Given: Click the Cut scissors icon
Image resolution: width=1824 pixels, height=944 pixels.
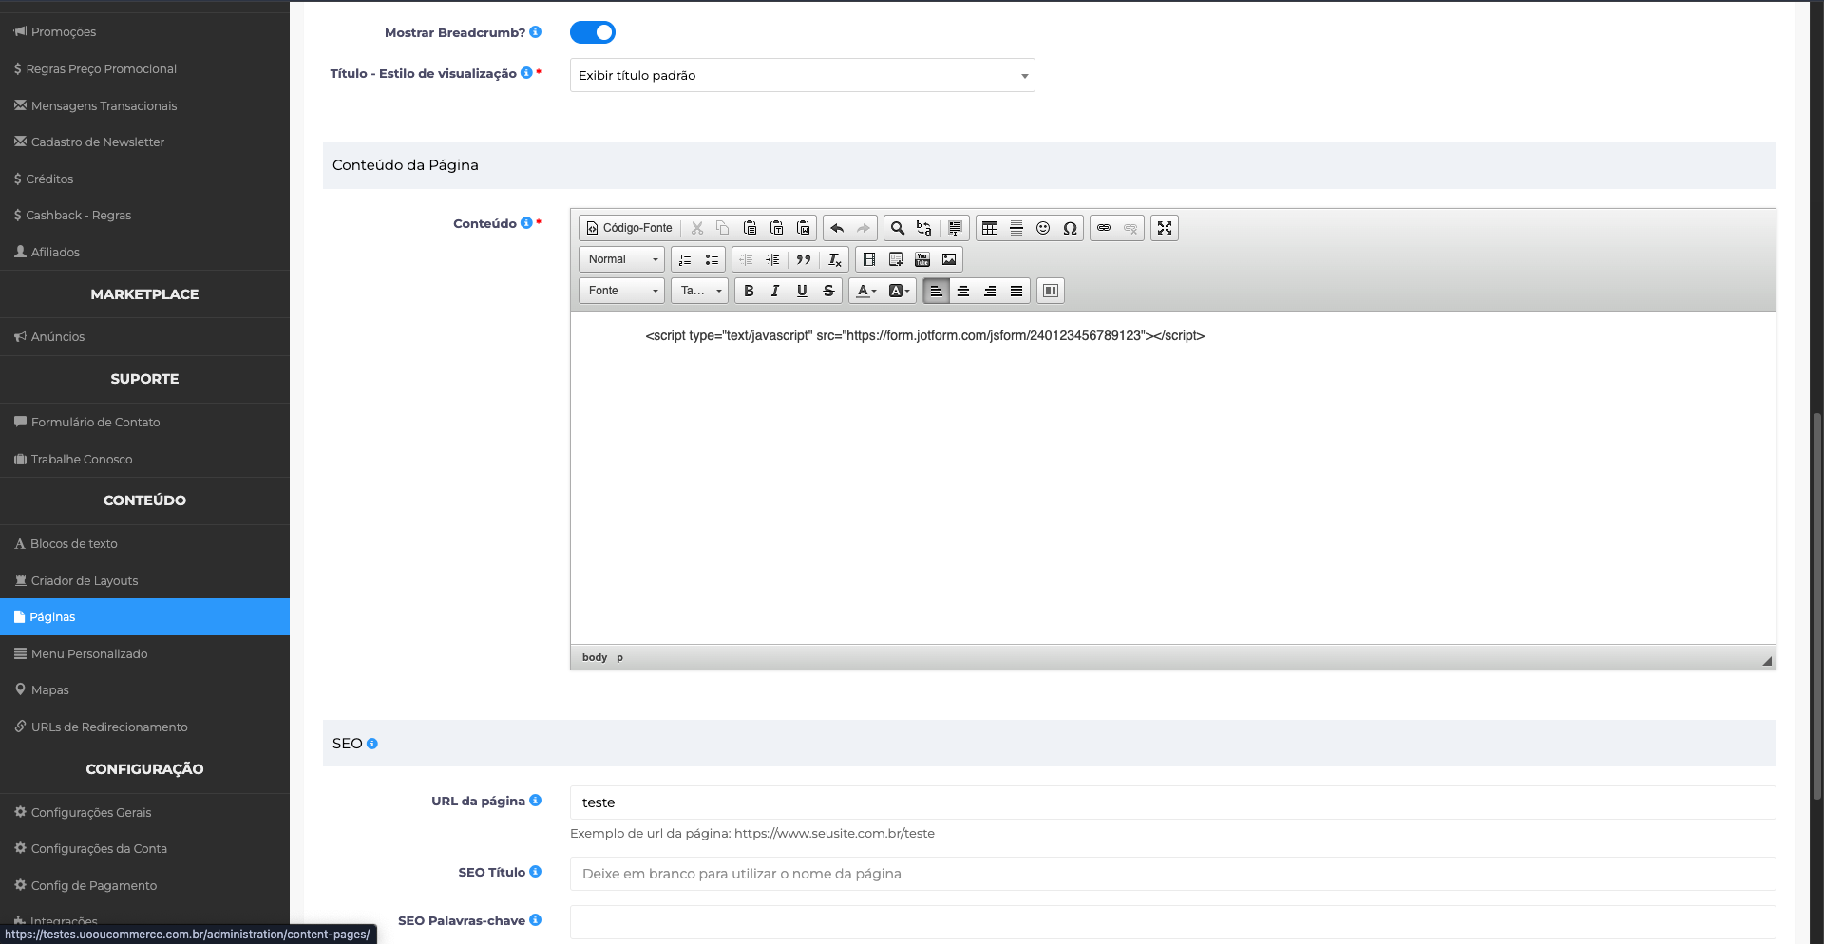Looking at the screenshot, I should pos(697,228).
